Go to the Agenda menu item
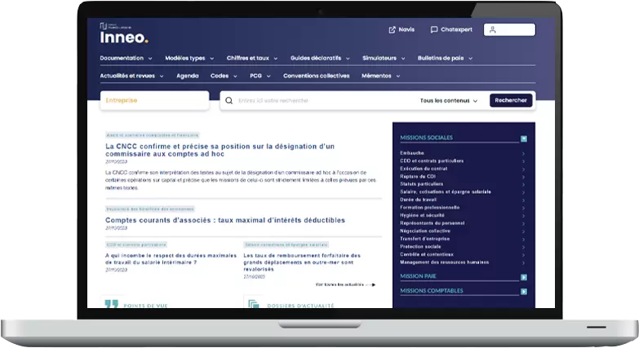The width and height of the screenshot is (639, 348). click(188, 76)
